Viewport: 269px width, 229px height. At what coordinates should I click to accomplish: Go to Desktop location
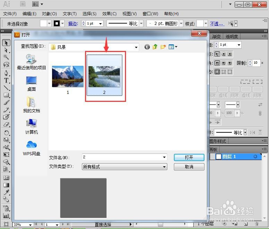tap(31, 84)
